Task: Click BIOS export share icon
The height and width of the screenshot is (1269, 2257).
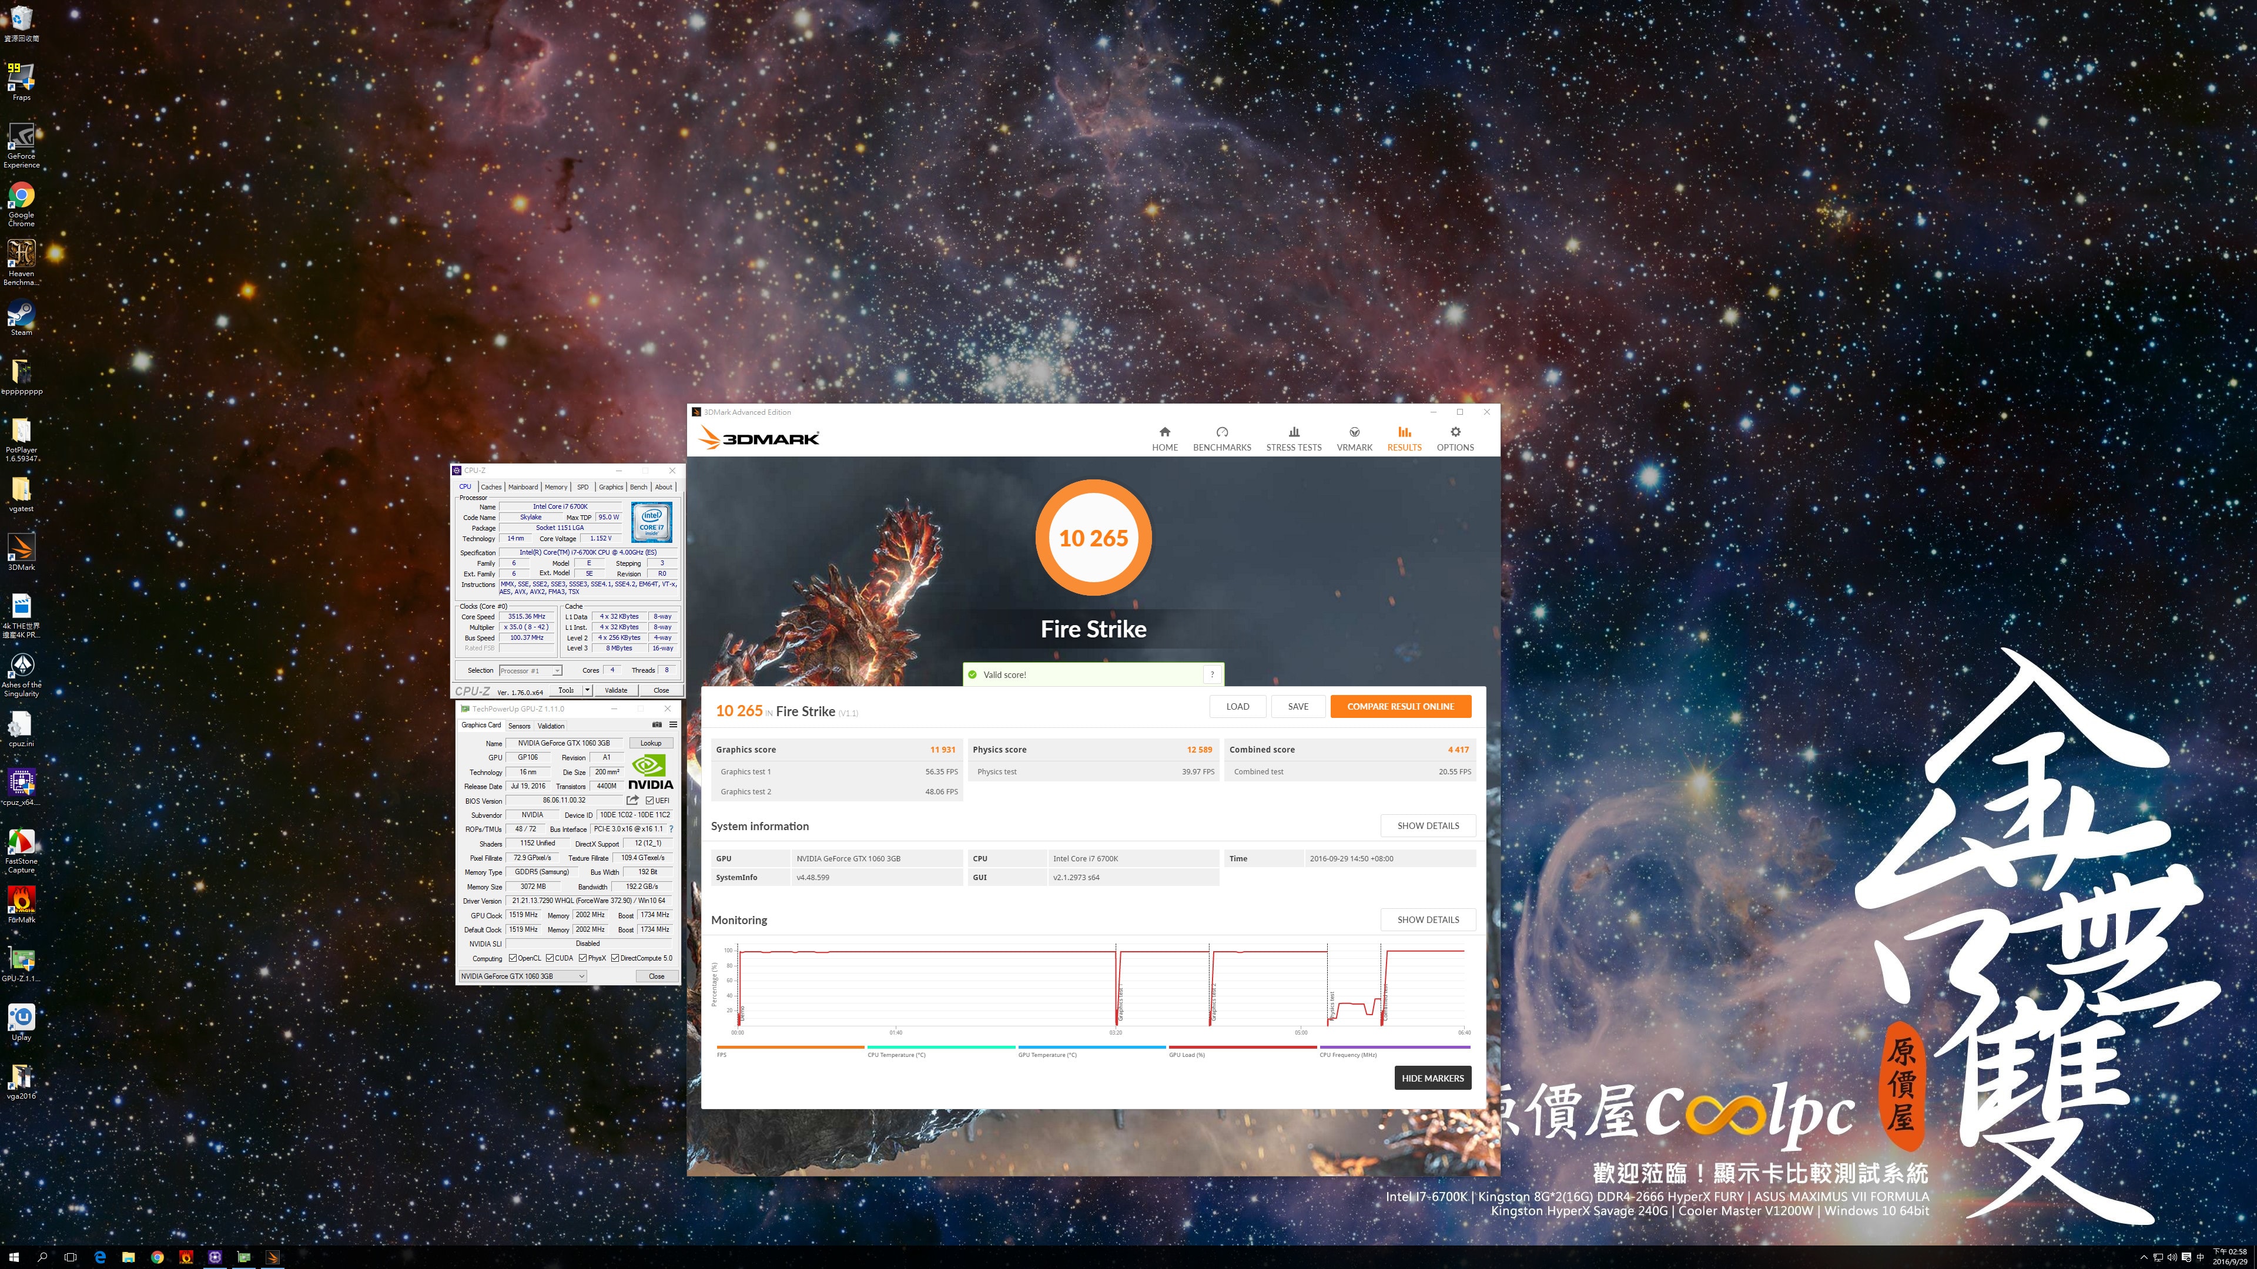Action: click(632, 800)
